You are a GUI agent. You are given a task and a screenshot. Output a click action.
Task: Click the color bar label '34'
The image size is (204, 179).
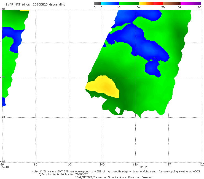pyautogui.click(x=138, y=7)
